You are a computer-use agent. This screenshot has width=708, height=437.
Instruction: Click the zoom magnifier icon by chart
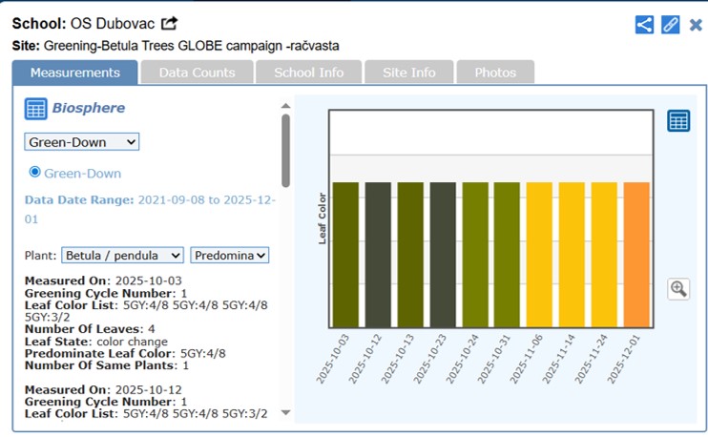pos(678,289)
